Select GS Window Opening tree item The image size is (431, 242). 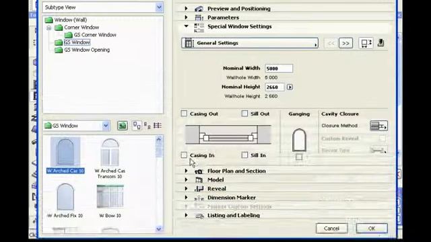87,50
